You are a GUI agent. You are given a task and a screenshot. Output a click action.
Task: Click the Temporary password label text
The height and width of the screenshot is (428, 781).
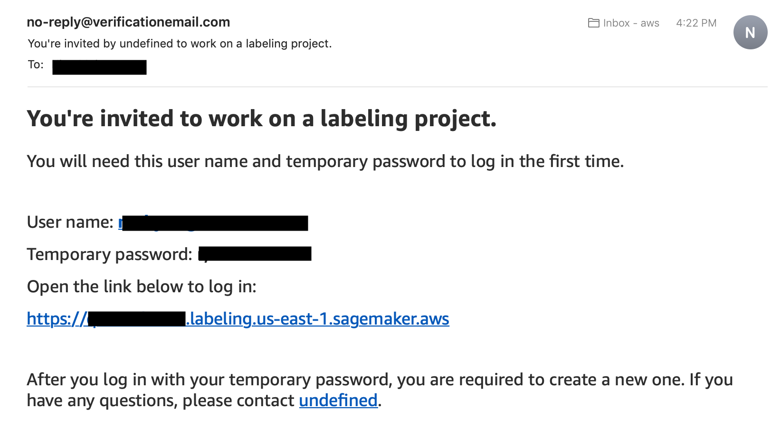tap(110, 255)
